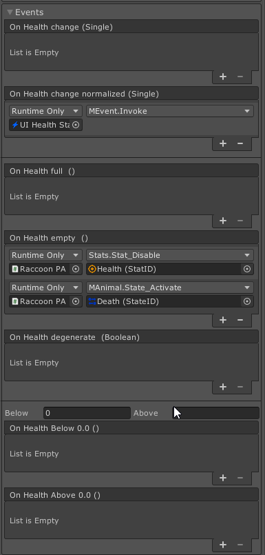This screenshot has width=265, height=555.
Task: Remove listener from On Health empty event
Action: [x=240, y=320]
